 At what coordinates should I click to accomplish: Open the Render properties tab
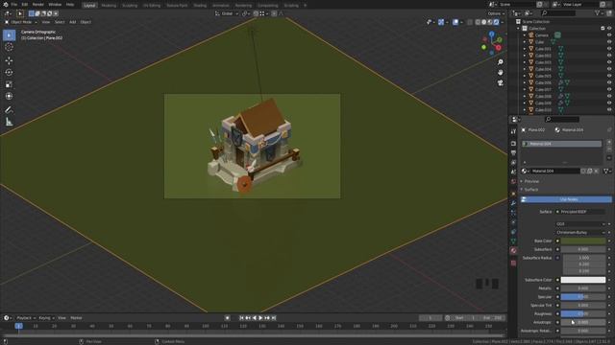(513, 144)
